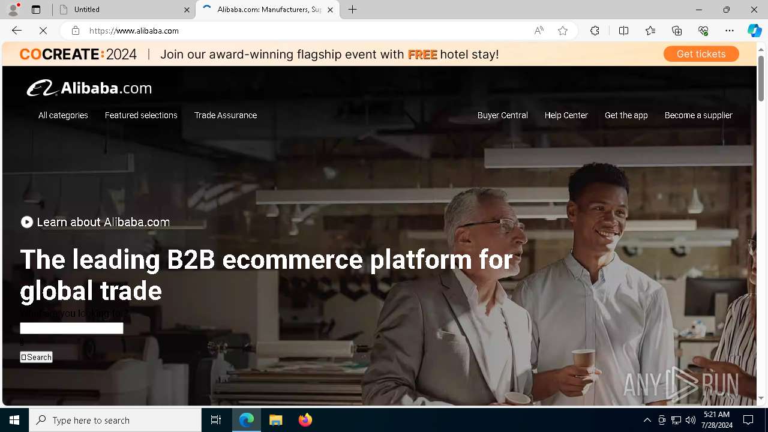This screenshot has height=432, width=768.
Task: Click the Get tickets button
Action: (701, 54)
